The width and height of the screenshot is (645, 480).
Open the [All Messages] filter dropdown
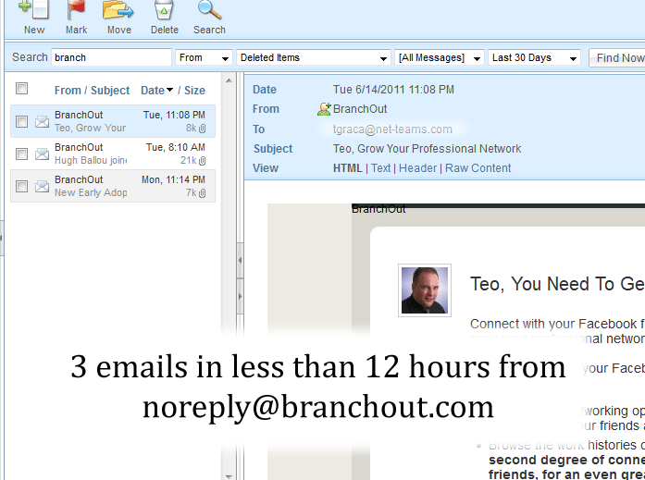(440, 57)
